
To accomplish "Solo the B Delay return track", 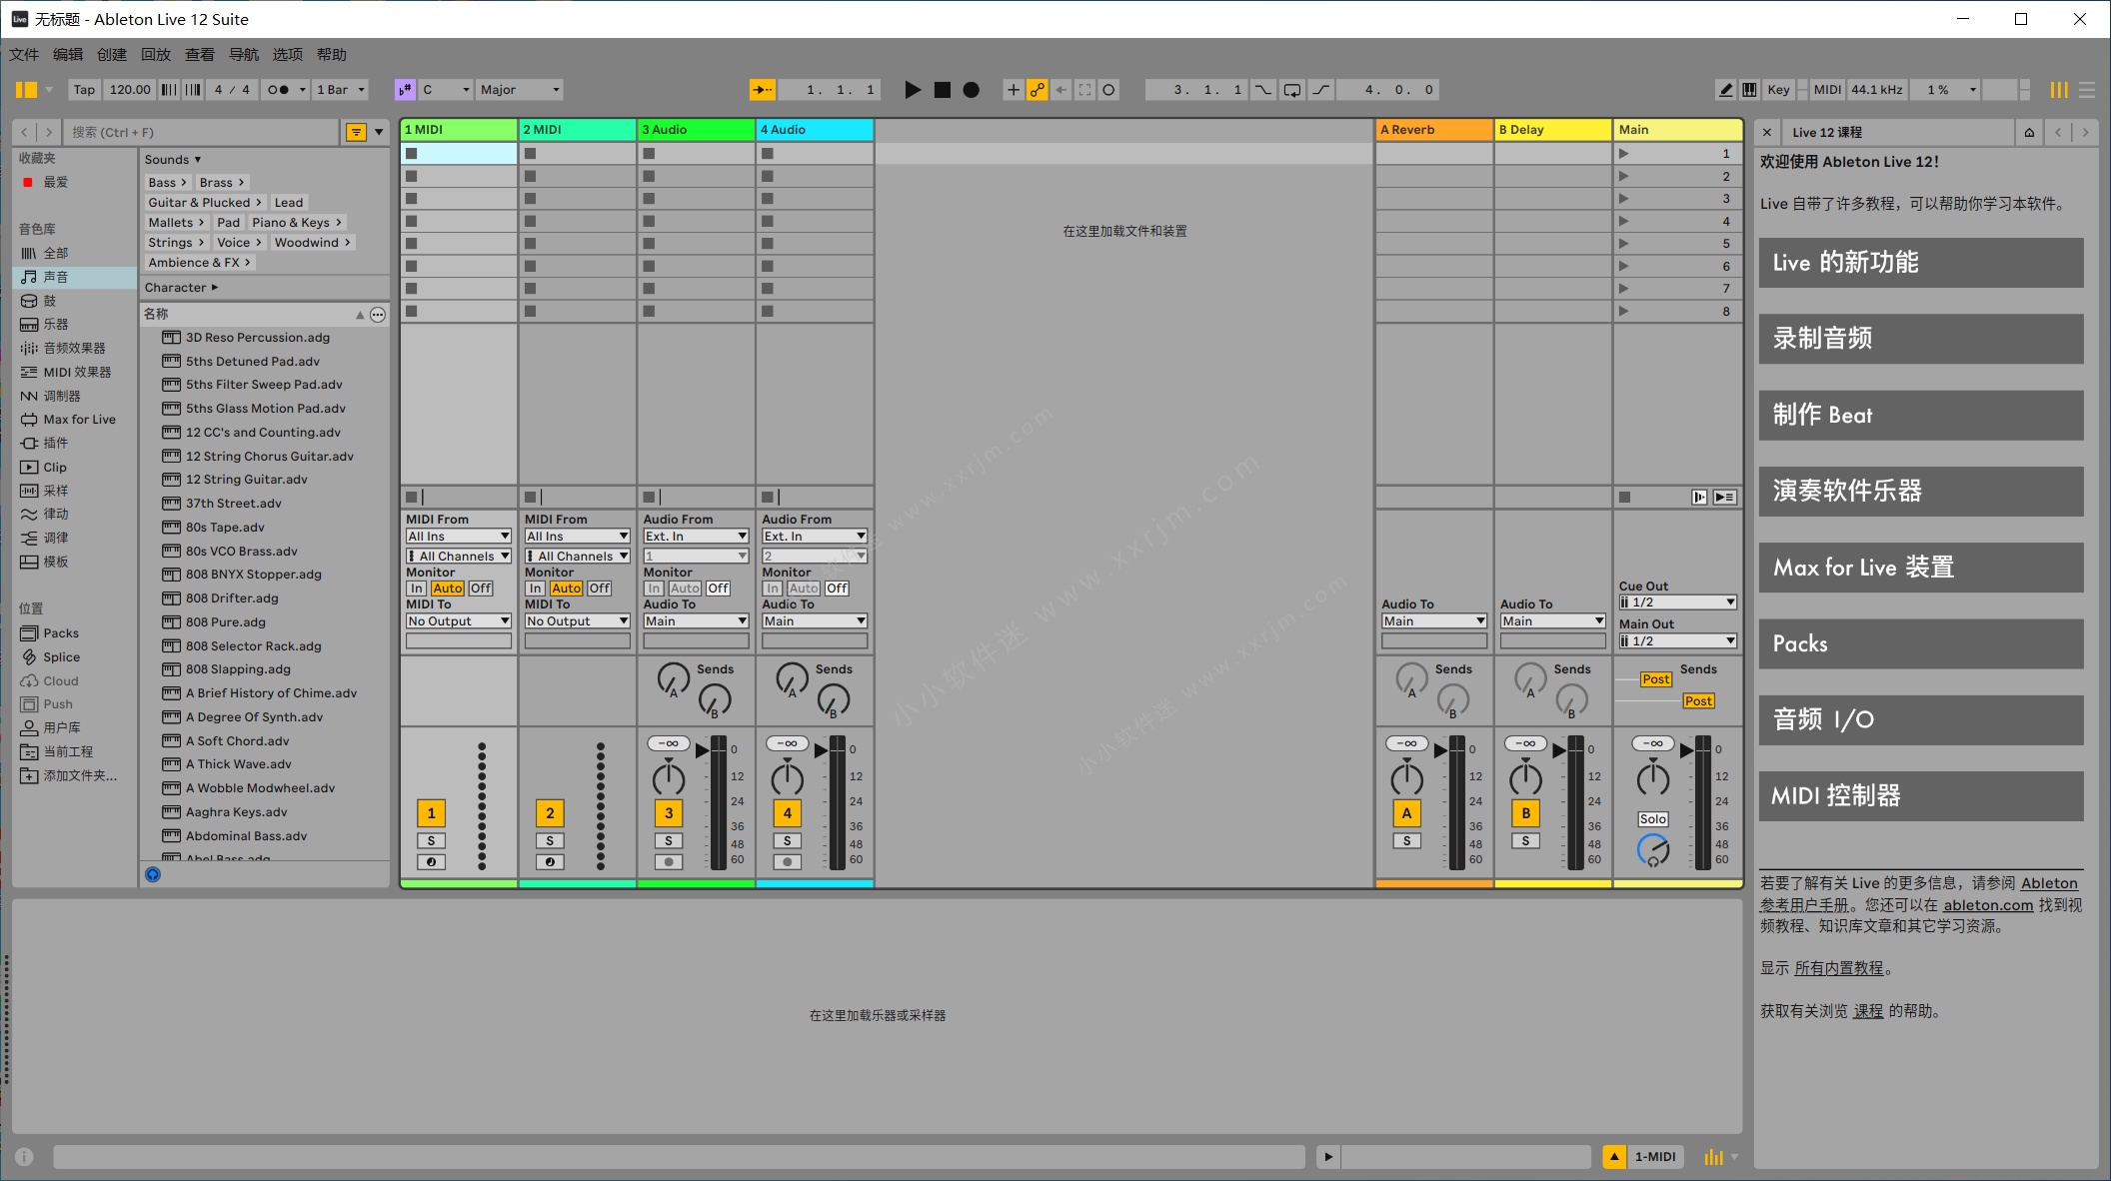I will pos(1525,840).
